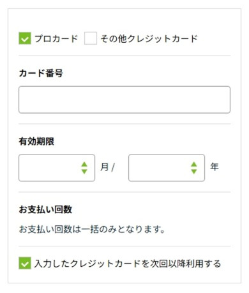Click the 年 unit label
Viewport: 249px width, 293px height.
[x=215, y=167]
